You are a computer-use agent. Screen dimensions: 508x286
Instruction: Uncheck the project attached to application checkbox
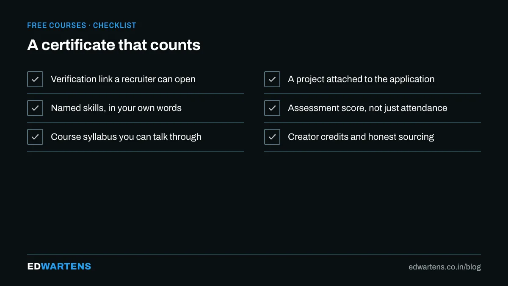pyautogui.click(x=272, y=79)
